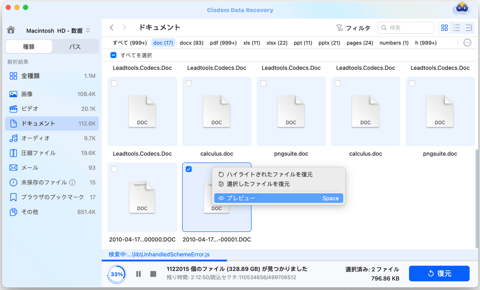Open the その他 category
This screenshot has width=480, height=290.
click(52, 212)
